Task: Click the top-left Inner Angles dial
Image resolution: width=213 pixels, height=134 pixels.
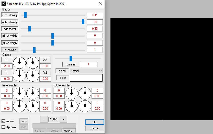Action: coord(19,93)
